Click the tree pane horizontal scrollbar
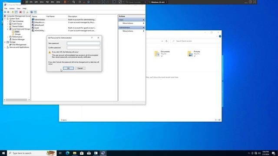 point(17,100)
